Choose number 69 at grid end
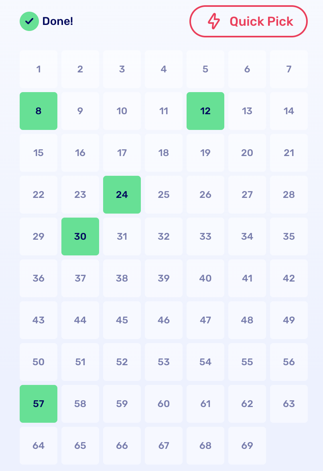The image size is (323, 471). pyautogui.click(x=247, y=446)
